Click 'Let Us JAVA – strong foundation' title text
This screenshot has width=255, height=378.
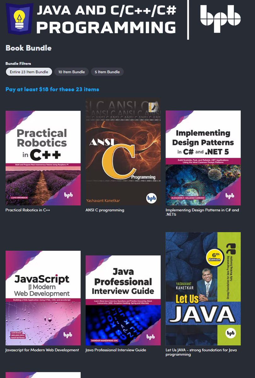201,352
